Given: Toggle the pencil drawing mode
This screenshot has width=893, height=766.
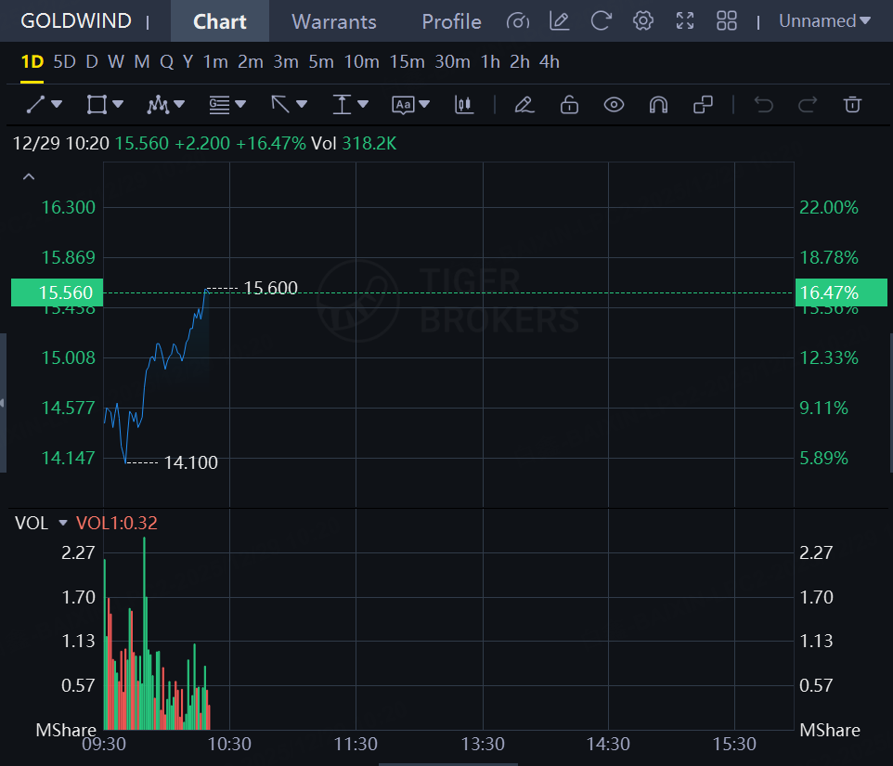Looking at the screenshot, I should click(x=524, y=105).
